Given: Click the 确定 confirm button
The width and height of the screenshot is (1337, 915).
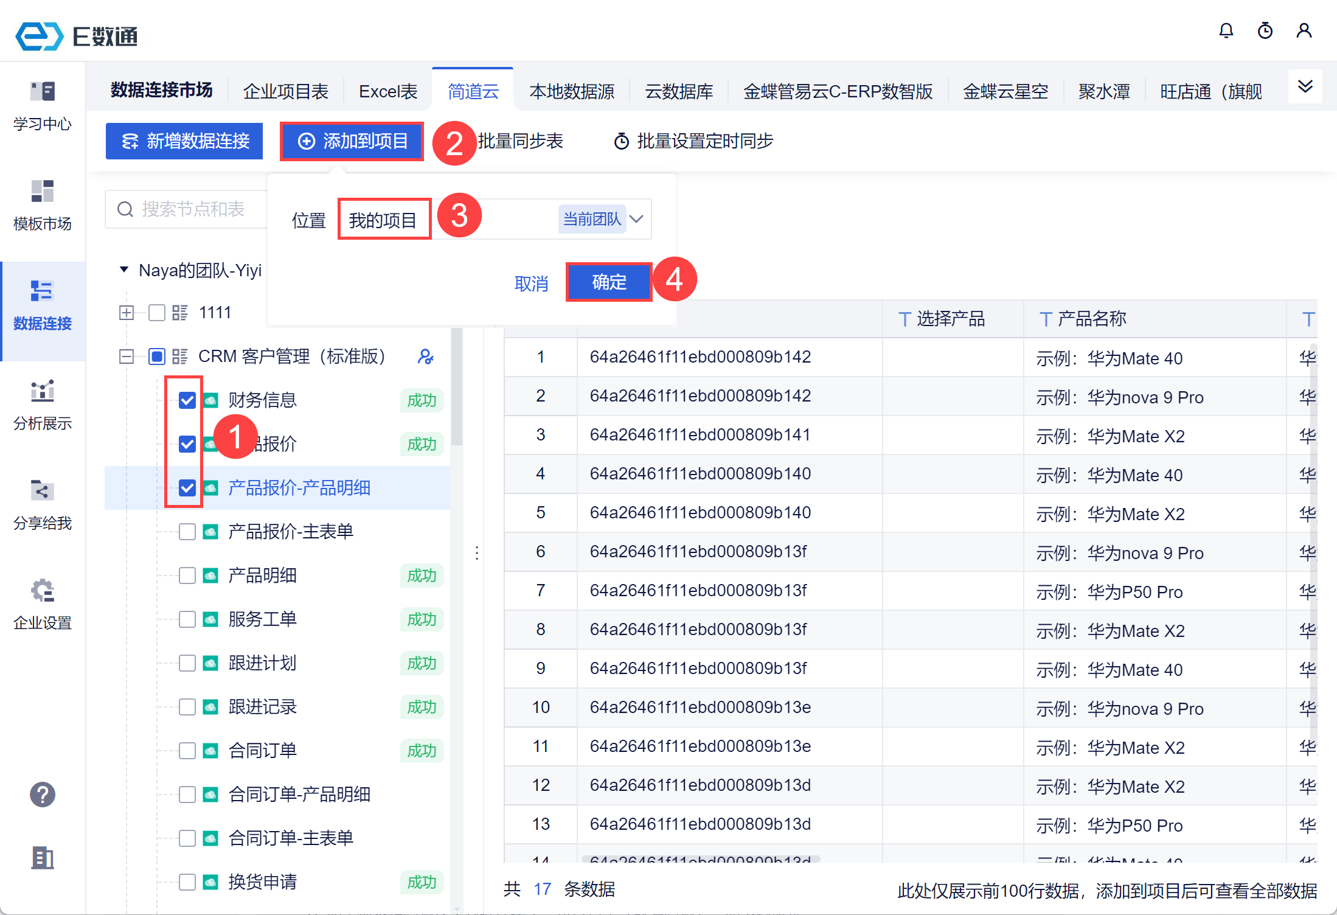Looking at the screenshot, I should (609, 282).
